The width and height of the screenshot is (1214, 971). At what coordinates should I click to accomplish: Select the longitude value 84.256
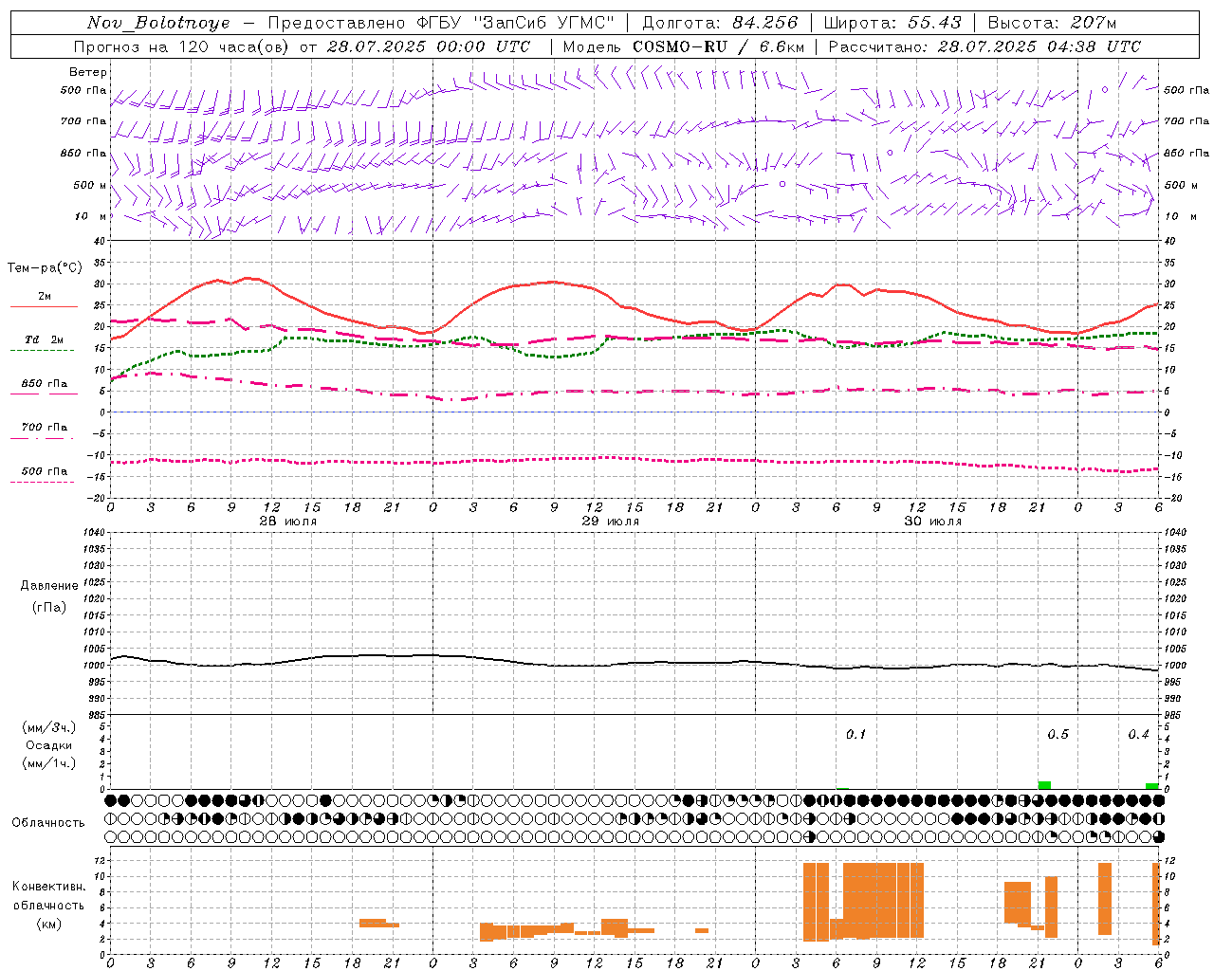(x=764, y=23)
